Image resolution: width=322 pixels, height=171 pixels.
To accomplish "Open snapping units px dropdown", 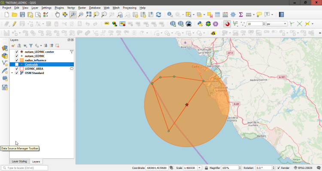I will (x=276, y=24).
